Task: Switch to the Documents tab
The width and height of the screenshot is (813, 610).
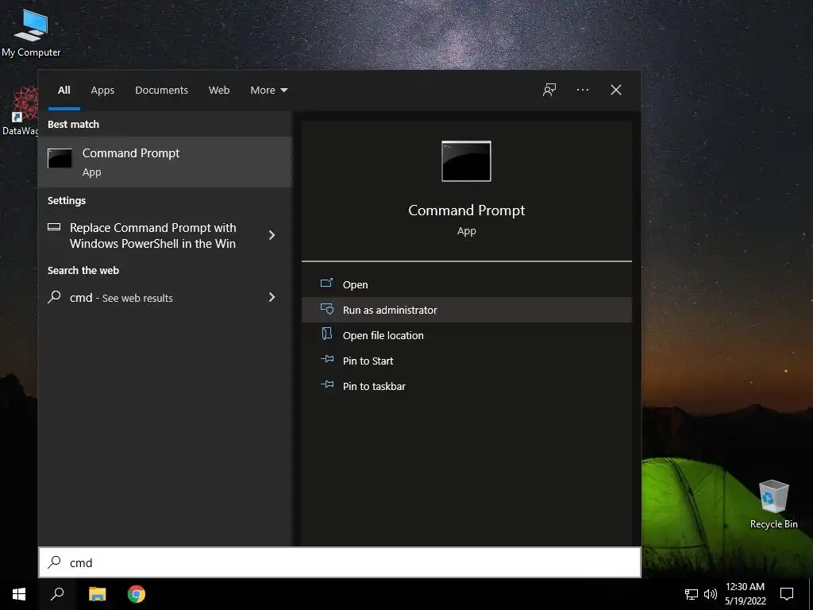Action: (161, 91)
